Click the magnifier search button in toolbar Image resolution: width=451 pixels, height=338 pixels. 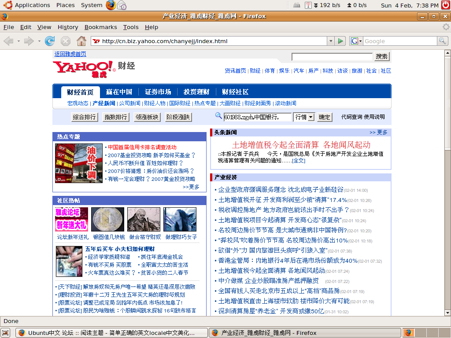pyautogui.click(x=442, y=41)
